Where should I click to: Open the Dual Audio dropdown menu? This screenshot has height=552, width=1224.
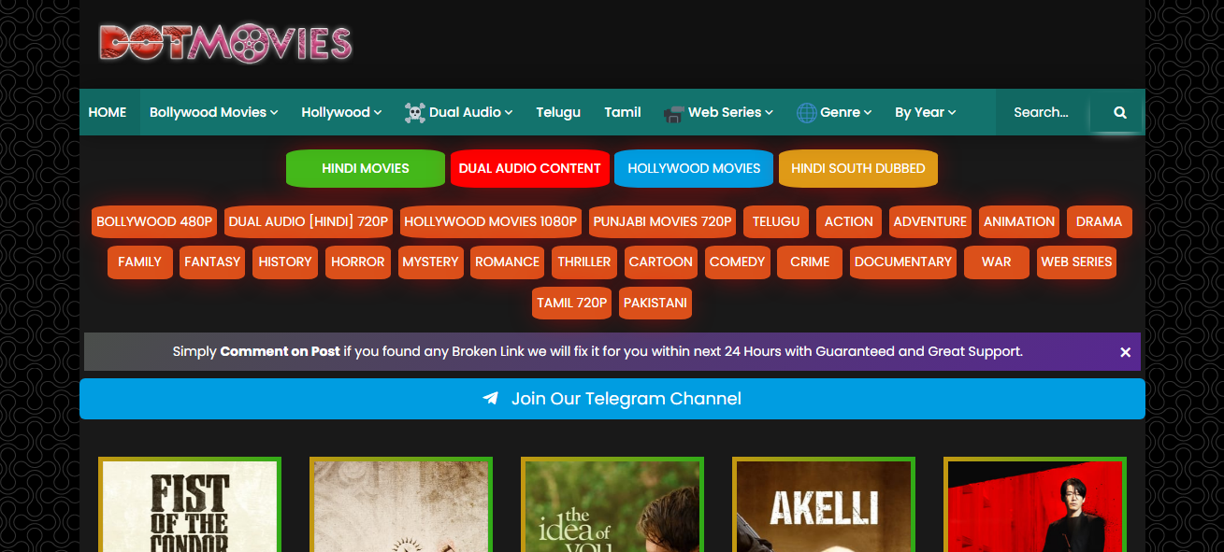(458, 112)
